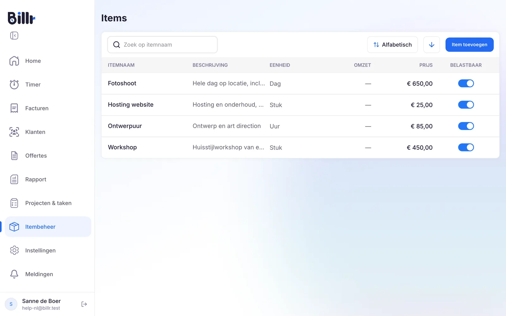Collapse the sidebar with the panel icon
The width and height of the screenshot is (506, 316).
coord(14,35)
